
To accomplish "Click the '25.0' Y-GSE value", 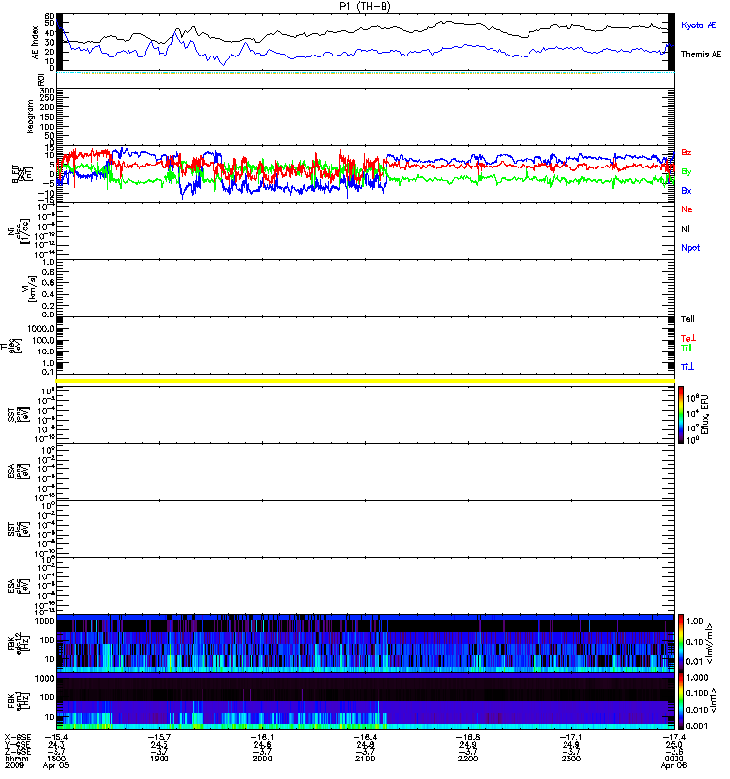I will coord(674,744).
